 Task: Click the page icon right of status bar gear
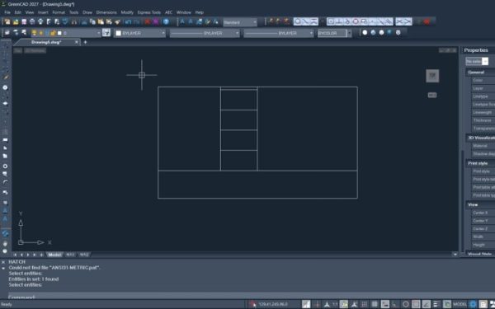click(483, 304)
